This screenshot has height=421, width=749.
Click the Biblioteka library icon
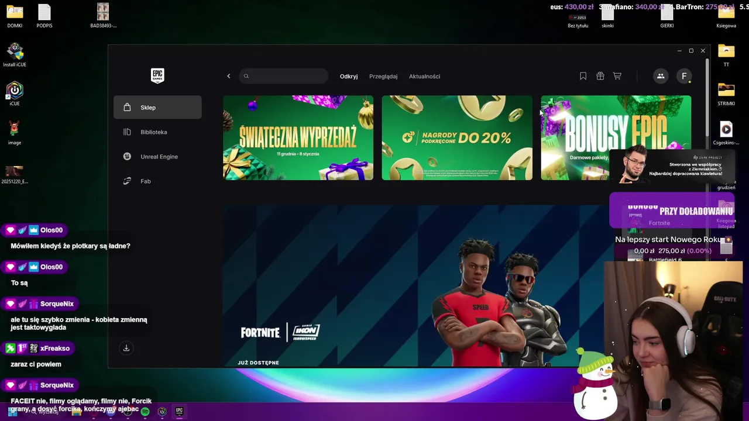point(127,132)
